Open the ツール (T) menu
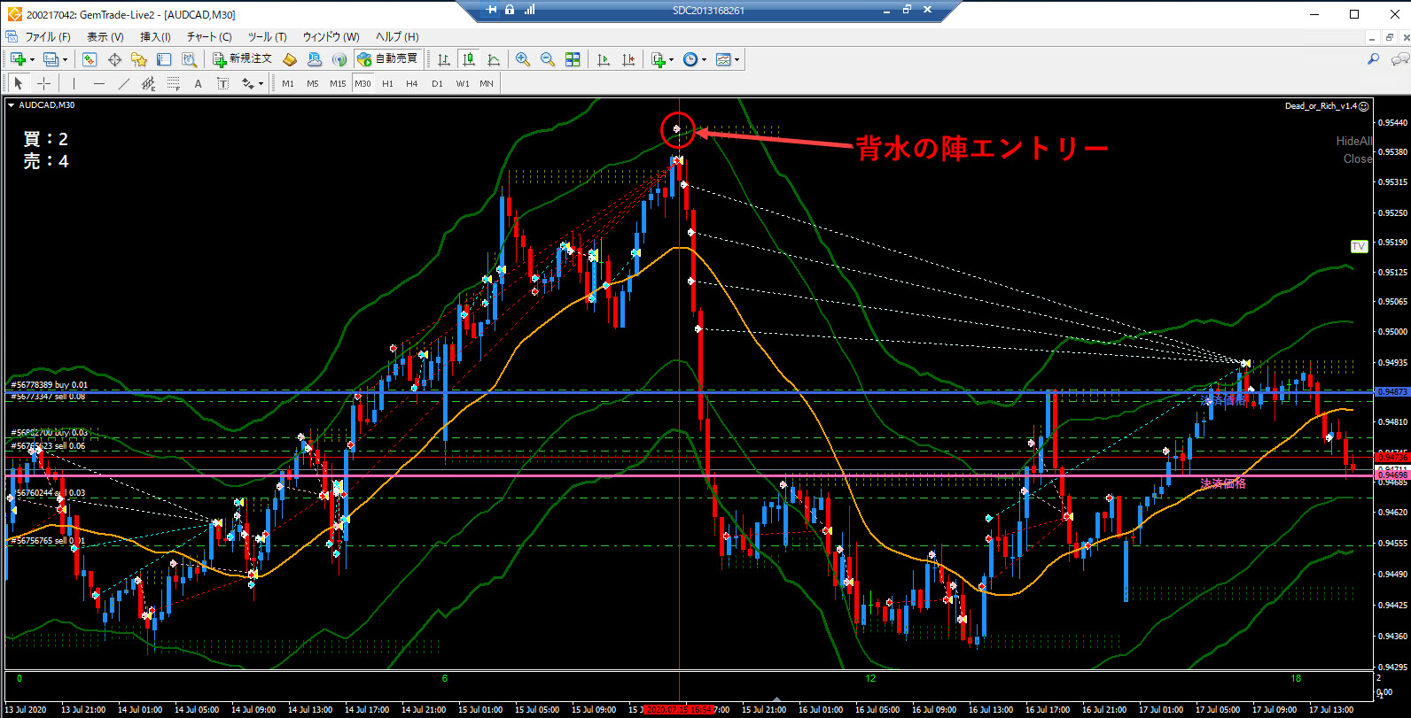 pos(267,36)
